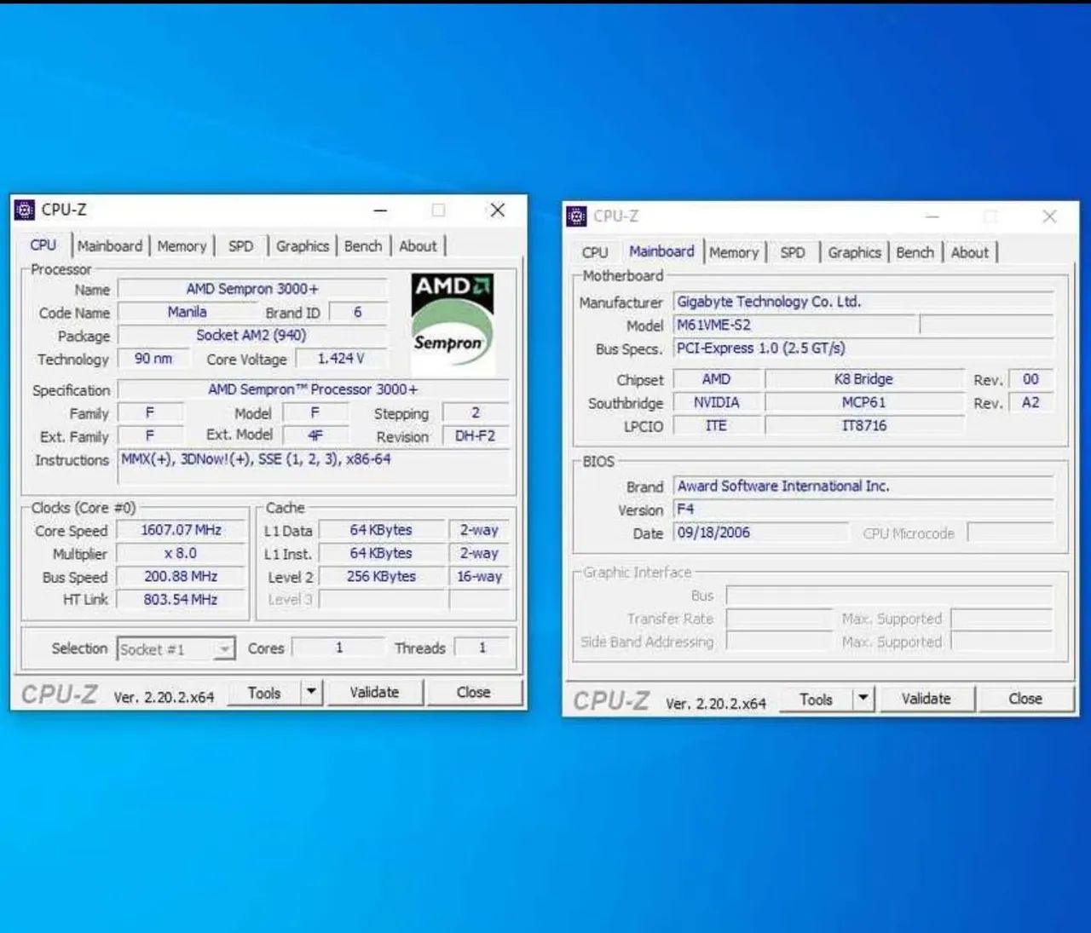Open Memory tab in left window

[x=182, y=246]
